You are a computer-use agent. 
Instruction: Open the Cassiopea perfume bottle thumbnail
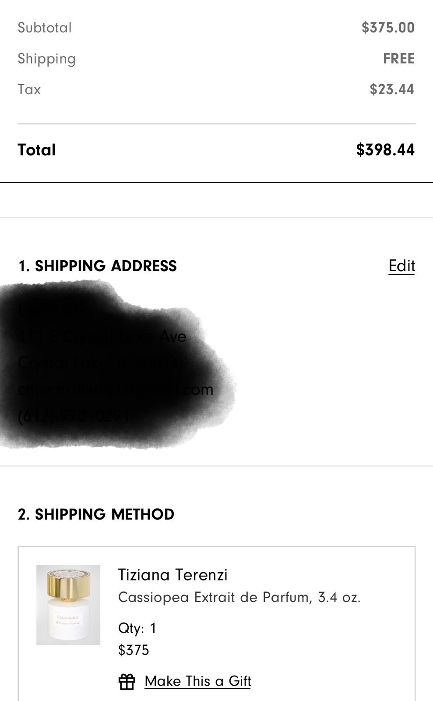(x=68, y=605)
